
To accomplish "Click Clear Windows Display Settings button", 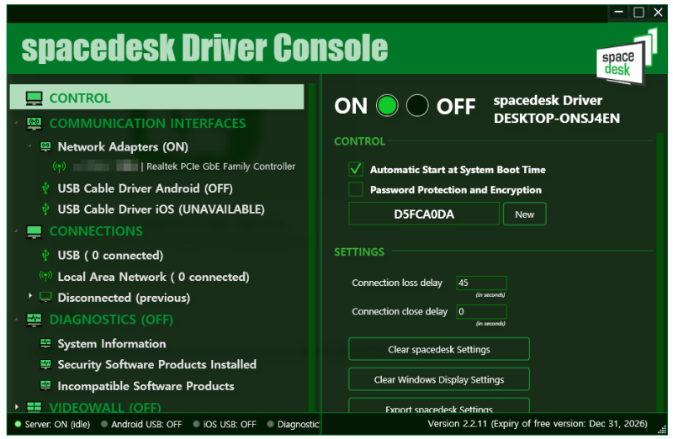I will [438, 379].
